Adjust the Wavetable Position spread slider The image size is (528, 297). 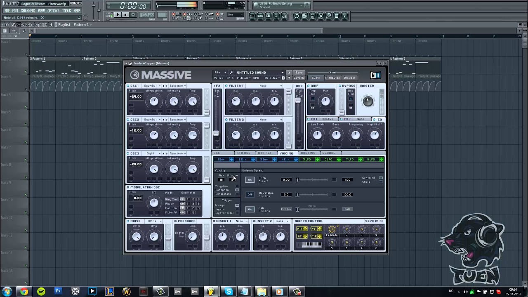pyautogui.click(x=312, y=195)
